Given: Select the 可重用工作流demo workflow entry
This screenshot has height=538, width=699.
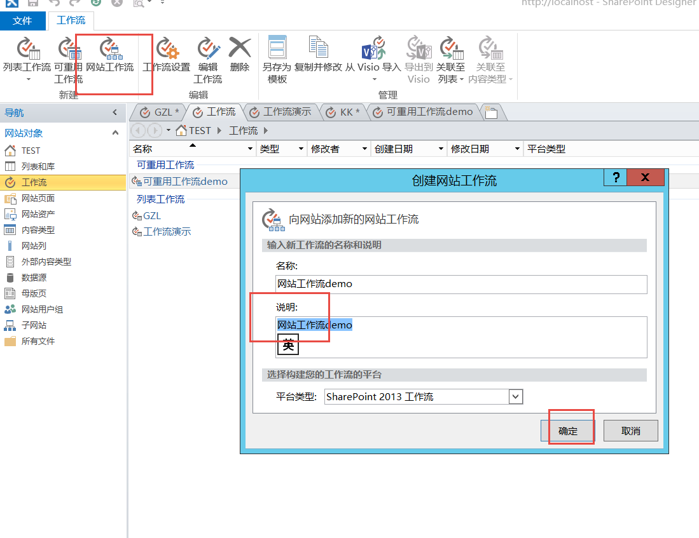Looking at the screenshot, I should pyautogui.click(x=185, y=181).
